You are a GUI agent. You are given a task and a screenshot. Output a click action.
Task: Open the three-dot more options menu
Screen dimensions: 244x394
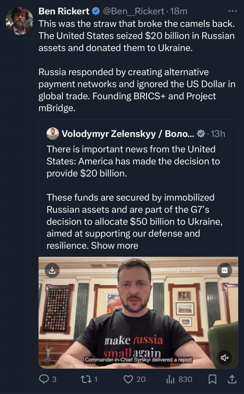[233, 11]
